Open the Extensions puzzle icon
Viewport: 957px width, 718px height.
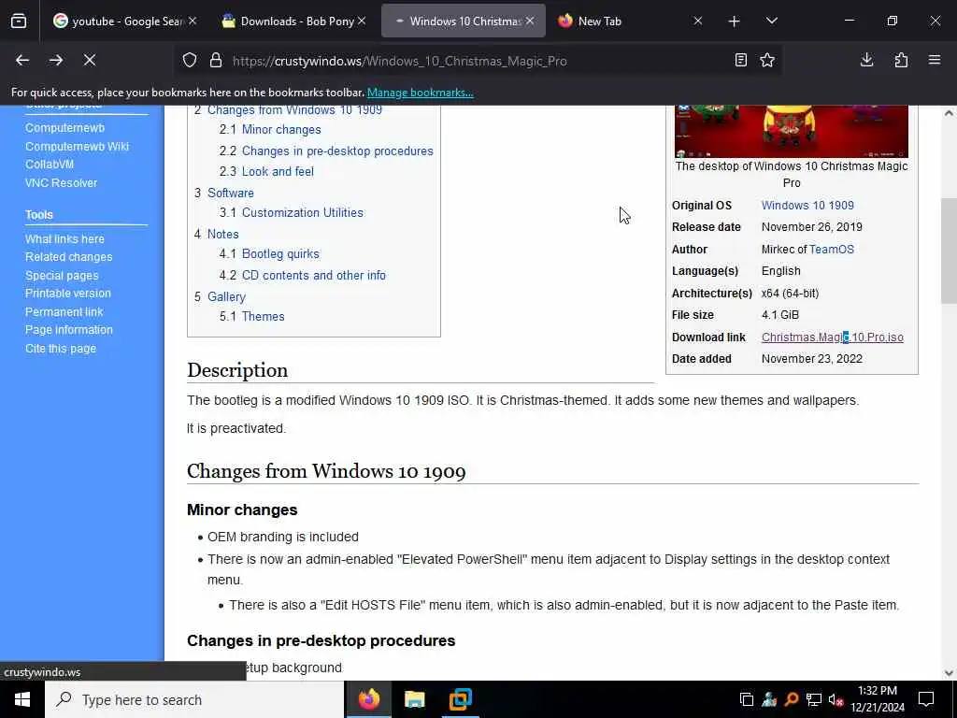click(x=901, y=60)
